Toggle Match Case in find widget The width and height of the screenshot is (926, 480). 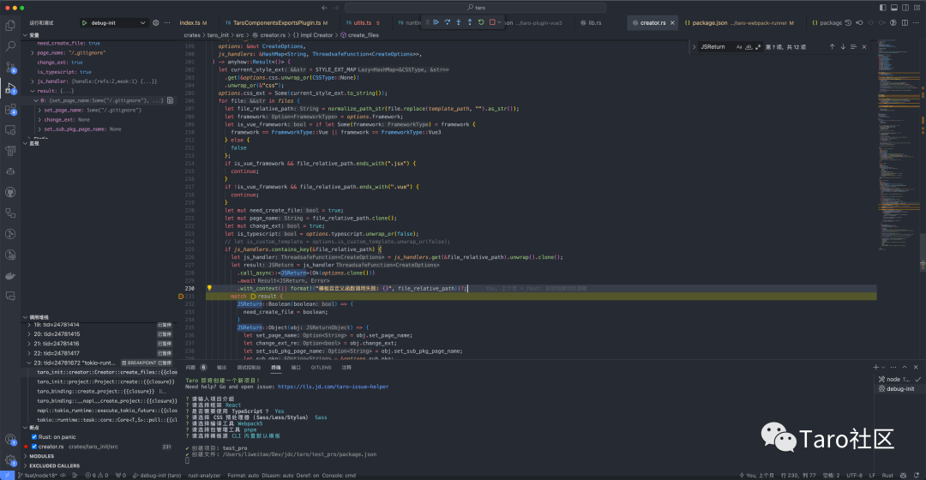coord(739,46)
